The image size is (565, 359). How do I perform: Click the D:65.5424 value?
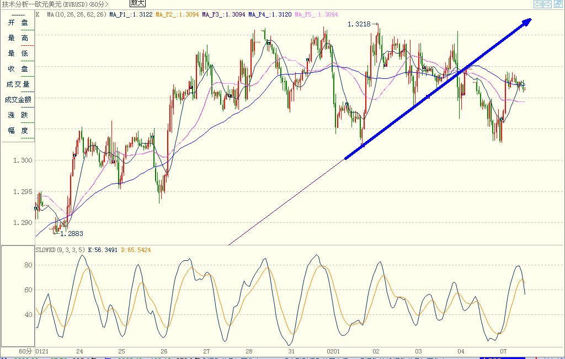[x=136, y=250]
